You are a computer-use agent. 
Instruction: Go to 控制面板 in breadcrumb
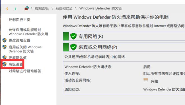[42, 8]
